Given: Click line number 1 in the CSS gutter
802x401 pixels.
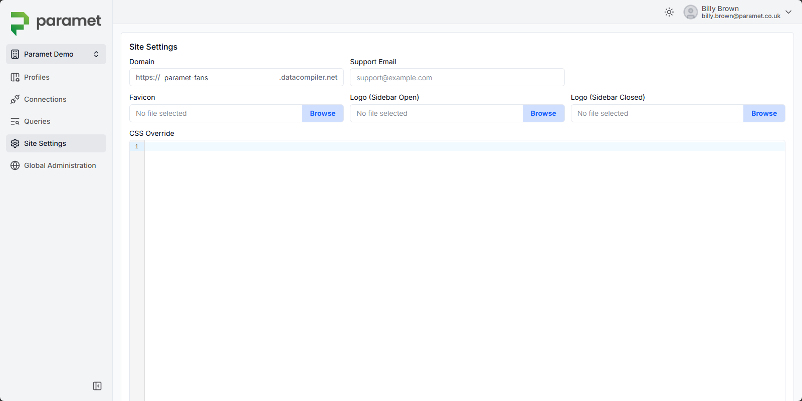Looking at the screenshot, I should pyautogui.click(x=136, y=146).
